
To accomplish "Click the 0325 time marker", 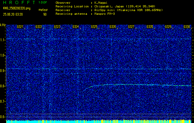I will 94,27.
